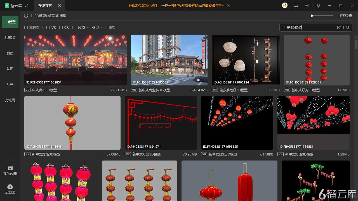Open the user avatar profile
This screenshot has width=358, height=201.
coord(285,6)
